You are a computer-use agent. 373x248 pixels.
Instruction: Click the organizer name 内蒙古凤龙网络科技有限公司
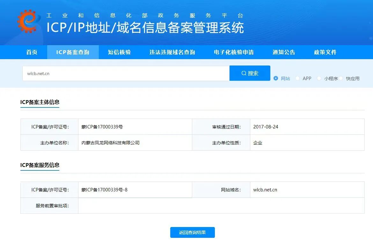(110, 143)
